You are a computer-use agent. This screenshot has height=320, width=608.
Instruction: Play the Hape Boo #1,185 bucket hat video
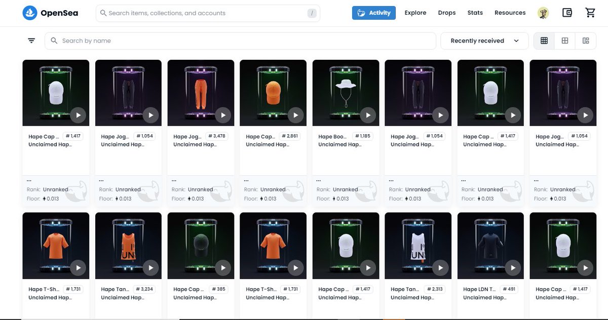click(x=368, y=115)
